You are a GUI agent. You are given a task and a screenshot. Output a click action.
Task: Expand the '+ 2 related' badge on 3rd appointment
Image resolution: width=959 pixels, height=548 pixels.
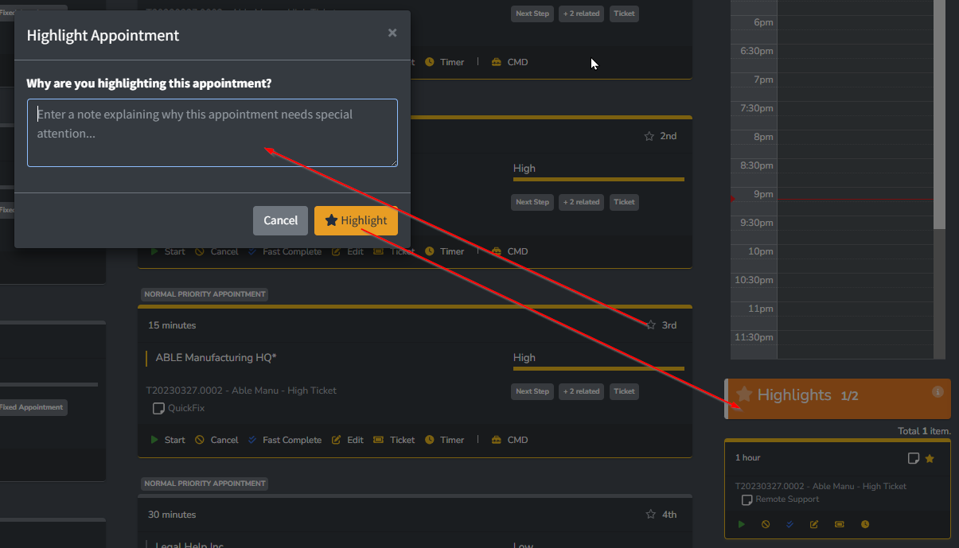pyautogui.click(x=581, y=391)
